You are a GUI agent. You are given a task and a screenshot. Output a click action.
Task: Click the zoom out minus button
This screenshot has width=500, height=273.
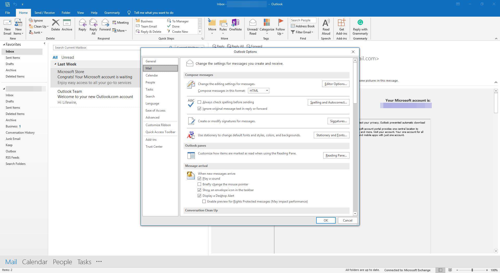tap(457, 270)
